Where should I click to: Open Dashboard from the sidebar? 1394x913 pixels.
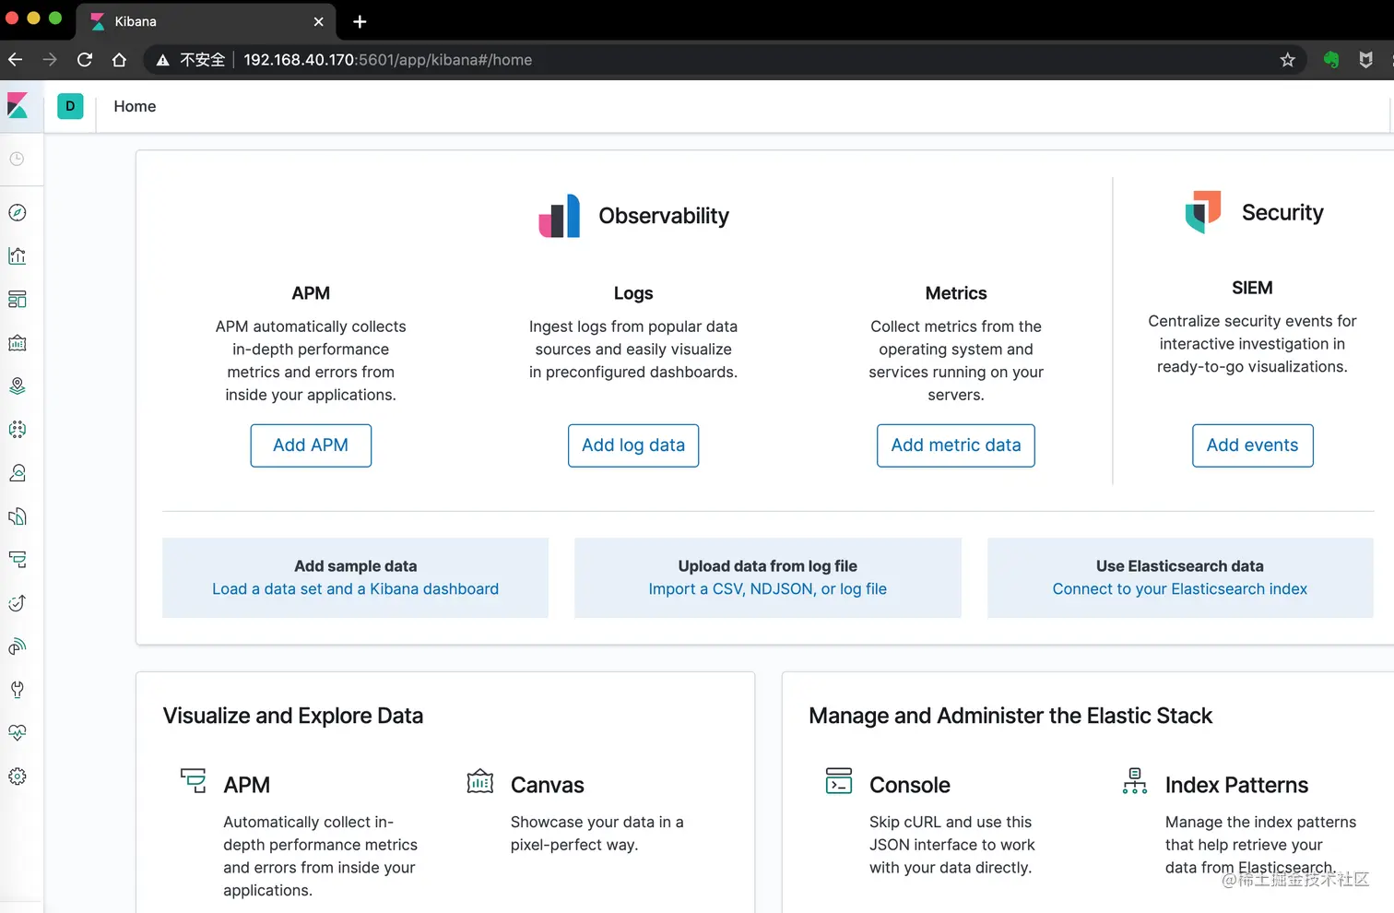18,300
